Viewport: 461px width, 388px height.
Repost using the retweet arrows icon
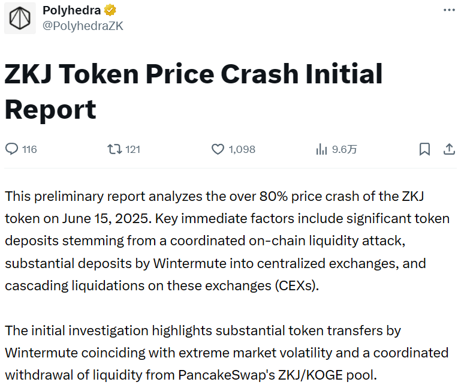pos(114,149)
